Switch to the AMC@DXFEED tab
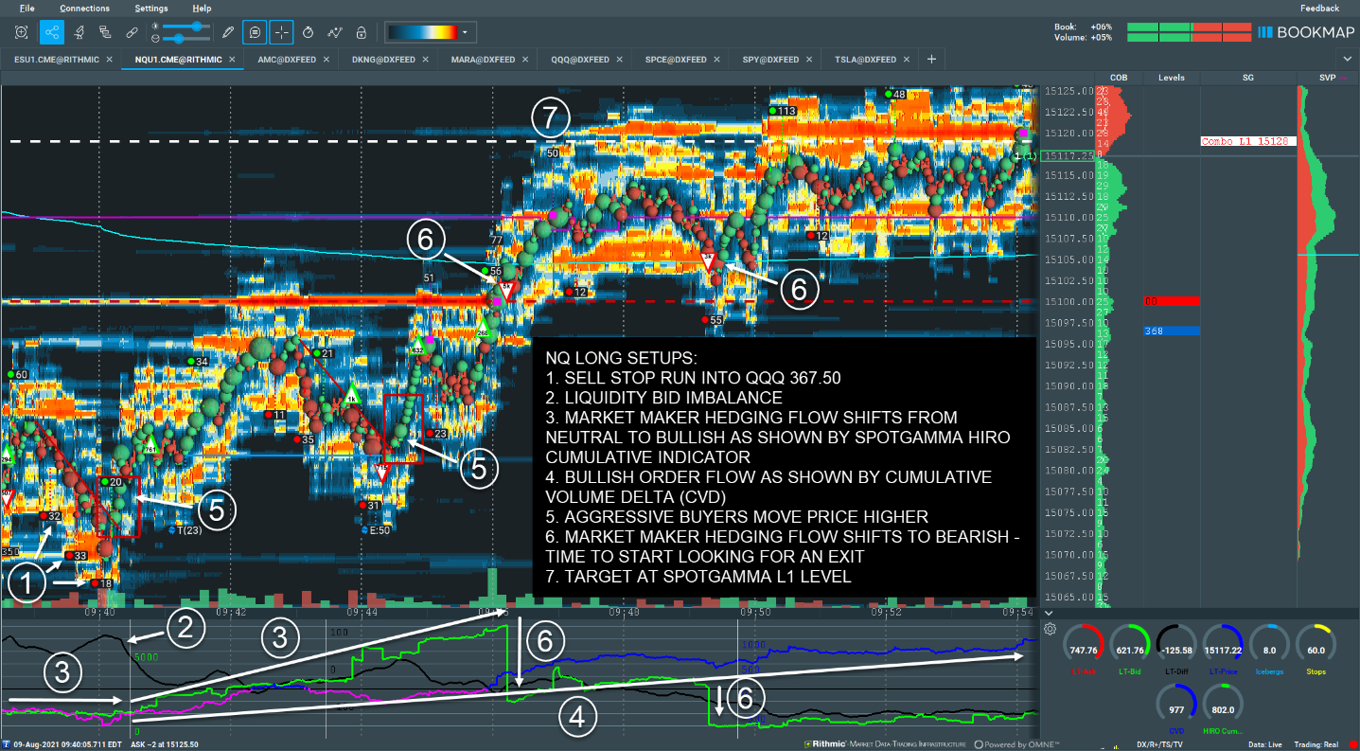Screen dimensions: 1360x751 pos(288,60)
